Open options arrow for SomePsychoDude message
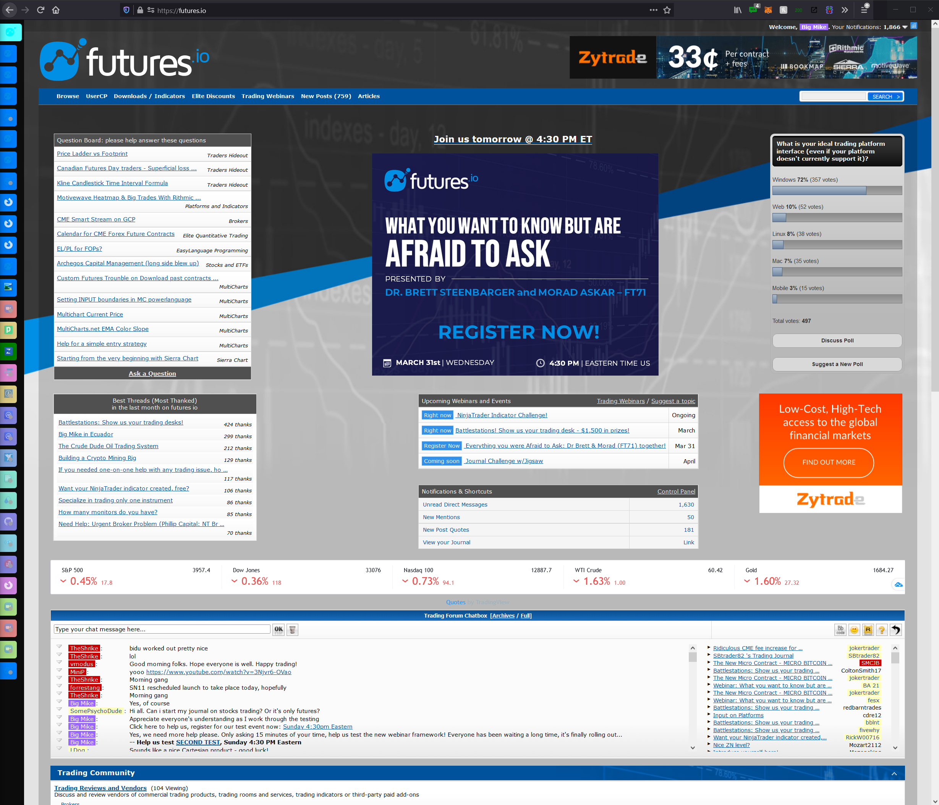This screenshot has width=939, height=805. [59, 709]
